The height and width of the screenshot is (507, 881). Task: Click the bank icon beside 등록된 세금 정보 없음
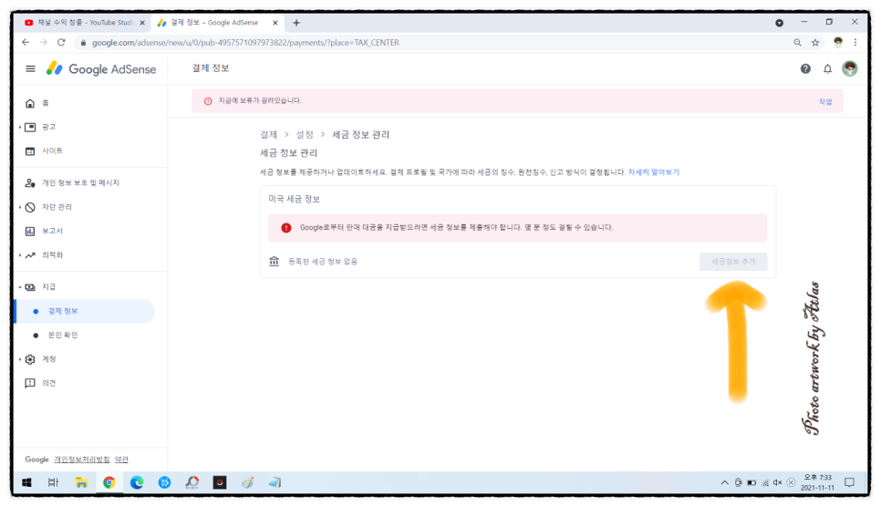275,262
